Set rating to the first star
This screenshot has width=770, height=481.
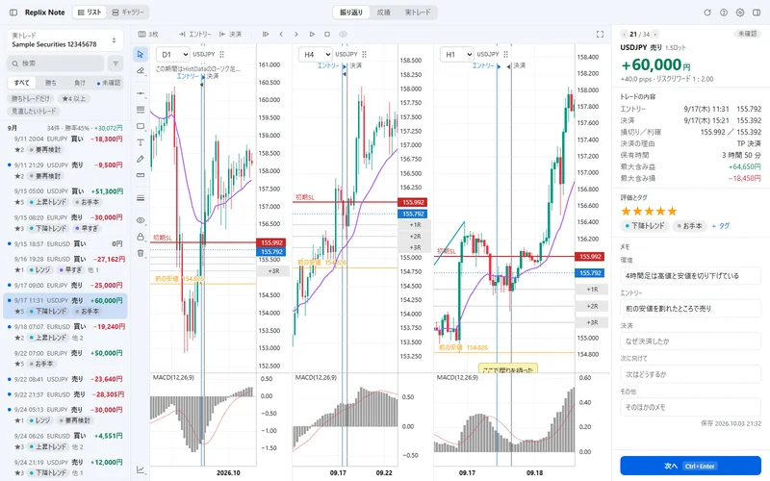coord(626,211)
